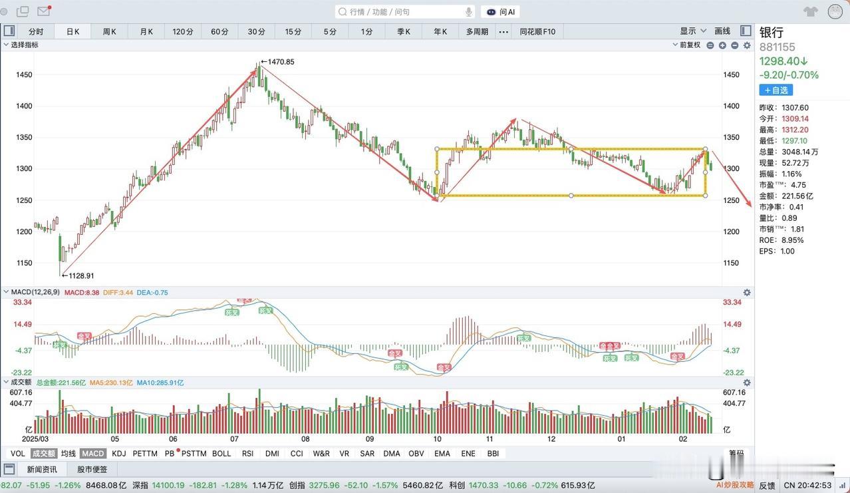Select the W&R indicator
850x493 pixels.
coord(321,454)
